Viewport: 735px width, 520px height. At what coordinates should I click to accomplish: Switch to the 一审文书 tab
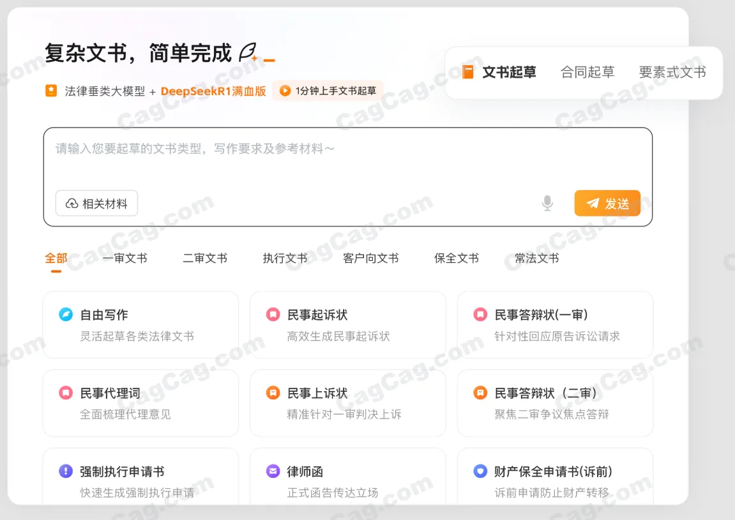(125, 258)
